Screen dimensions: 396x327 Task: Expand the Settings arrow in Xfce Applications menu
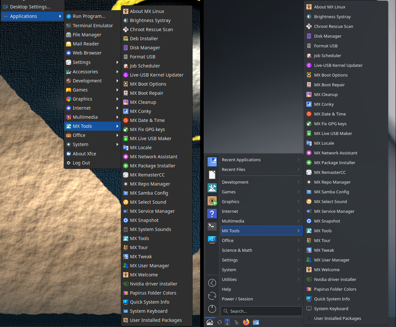coord(117,62)
